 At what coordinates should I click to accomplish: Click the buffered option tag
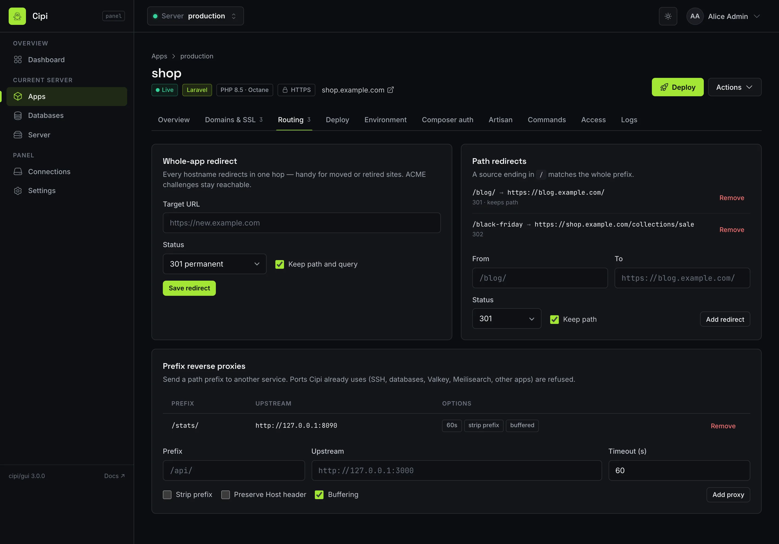[x=522, y=425]
